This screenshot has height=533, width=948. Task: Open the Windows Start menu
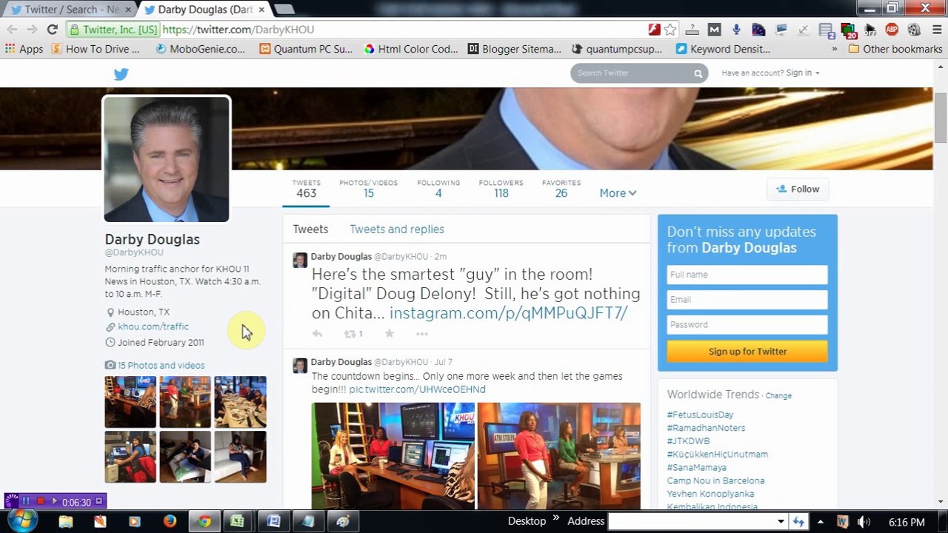click(21, 521)
